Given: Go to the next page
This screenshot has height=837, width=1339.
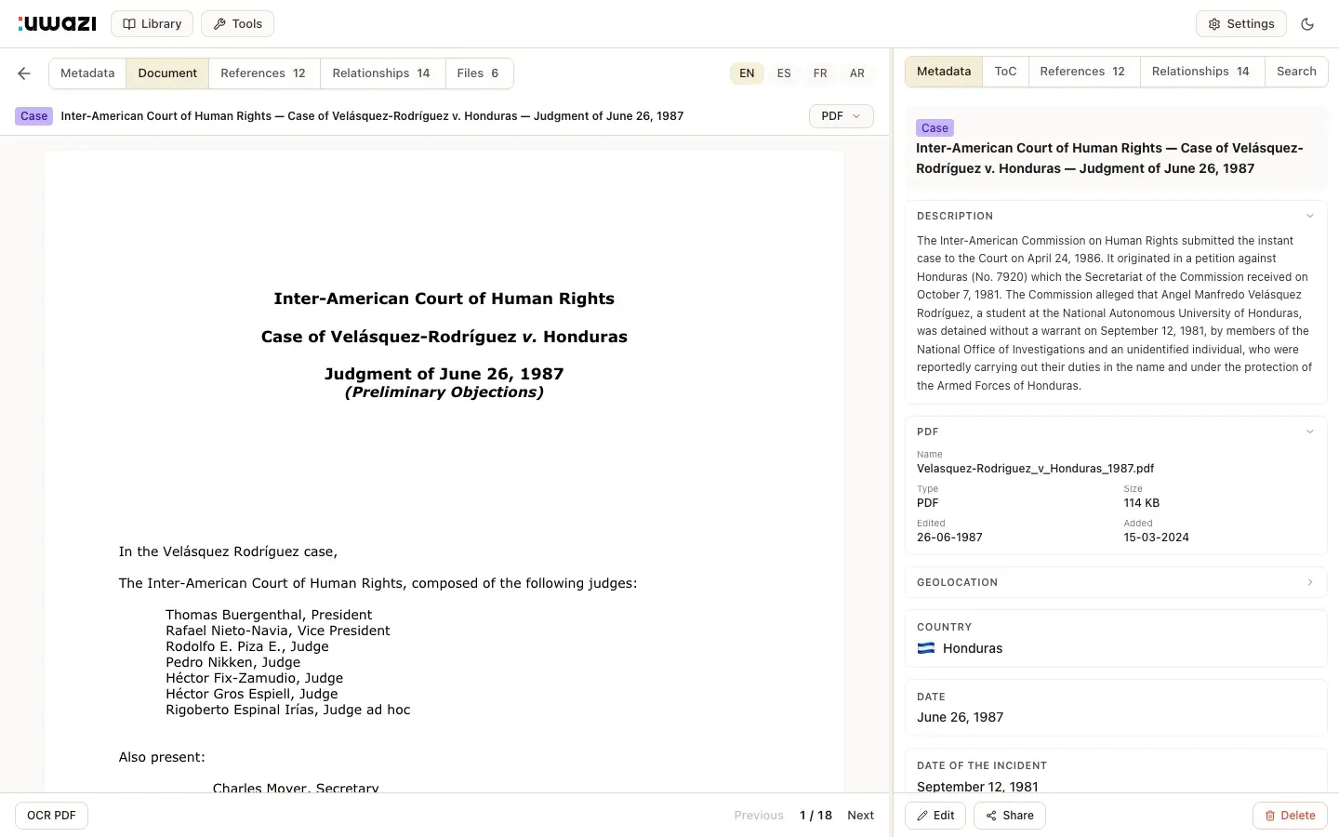Looking at the screenshot, I should [x=860, y=815].
